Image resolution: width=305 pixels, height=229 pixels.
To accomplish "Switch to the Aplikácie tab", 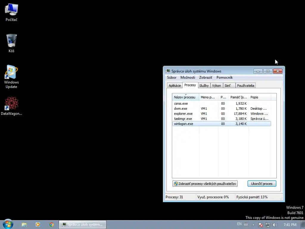I will [175, 86].
